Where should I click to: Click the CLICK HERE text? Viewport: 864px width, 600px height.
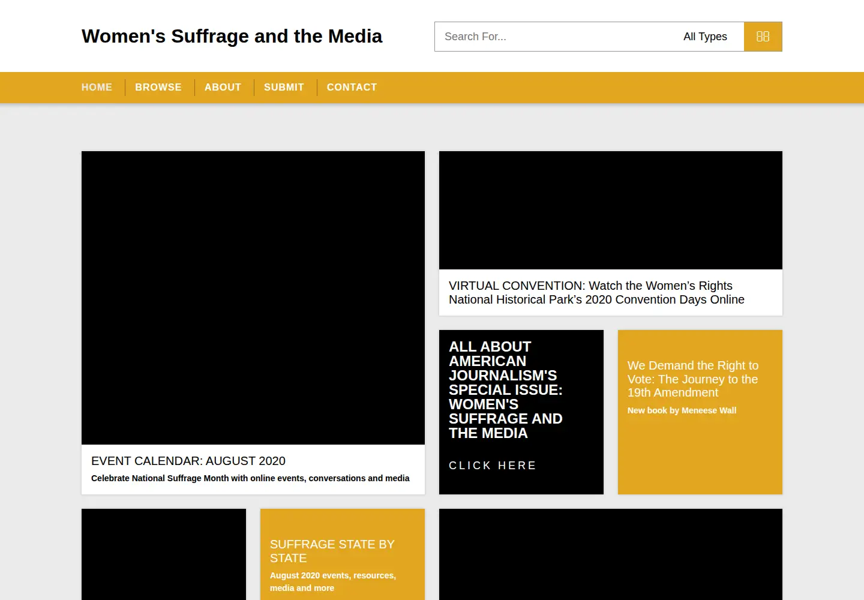[x=493, y=466]
